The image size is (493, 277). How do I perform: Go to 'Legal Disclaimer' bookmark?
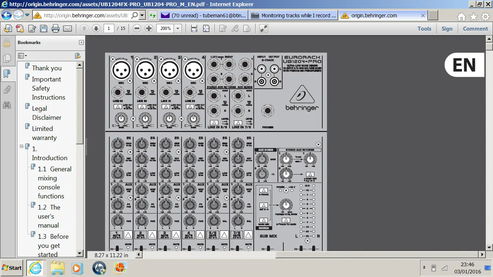[47, 113]
